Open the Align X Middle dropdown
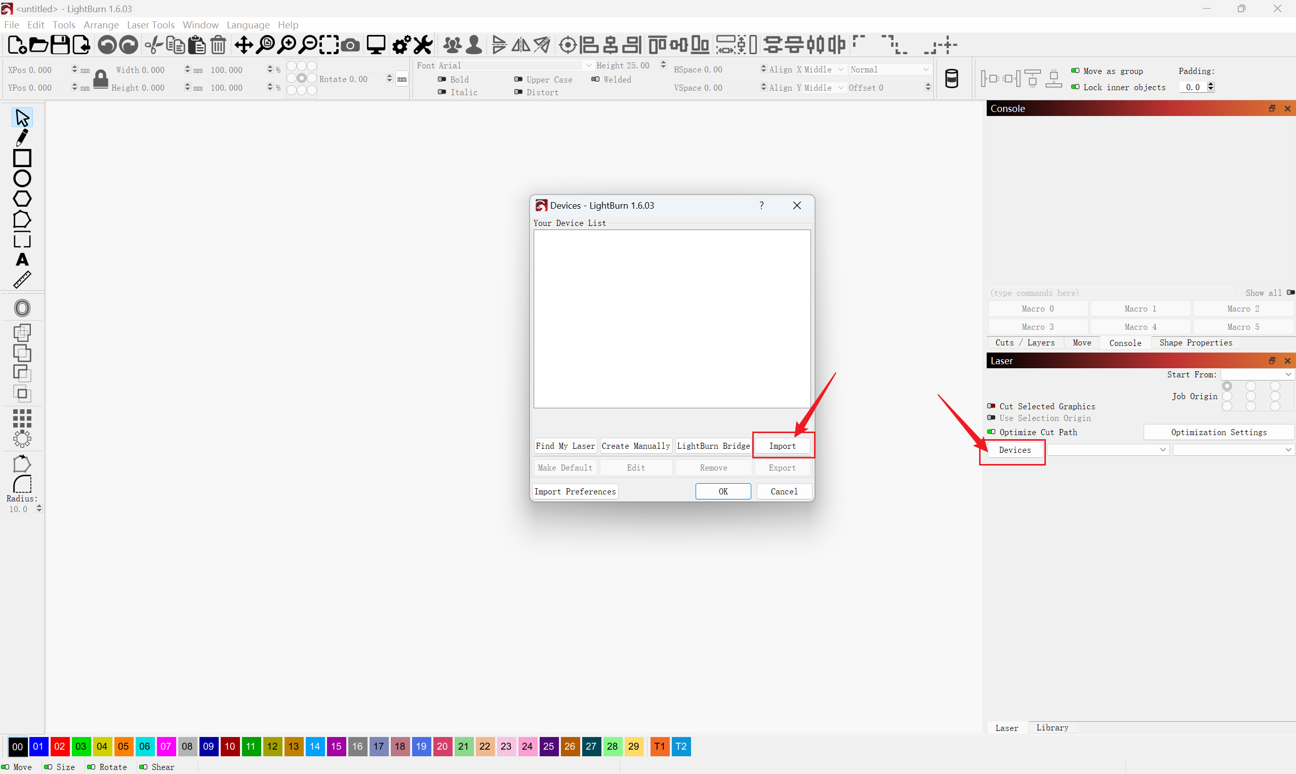The width and height of the screenshot is (1296, 774). click(x=824, y=69)
